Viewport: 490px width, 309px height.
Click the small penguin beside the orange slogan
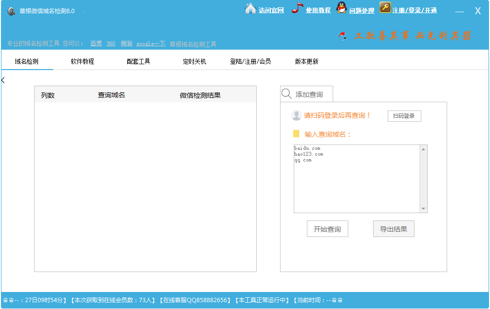coord(342,36)
